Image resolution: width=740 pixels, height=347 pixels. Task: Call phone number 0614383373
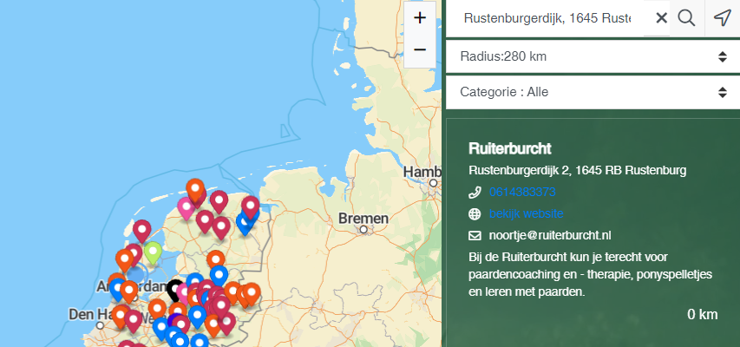click(522, 192)
